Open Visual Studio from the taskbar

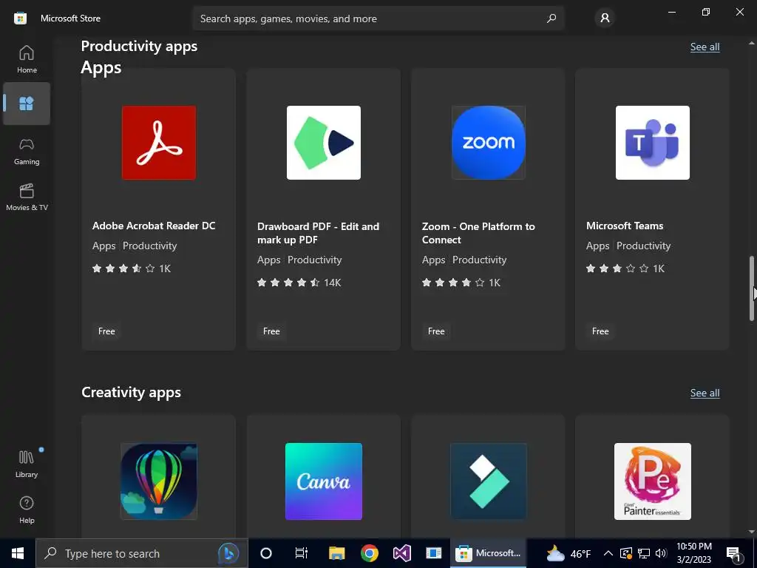click(401, 553)
